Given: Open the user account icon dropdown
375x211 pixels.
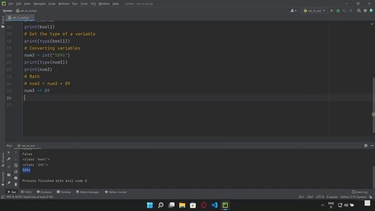Looking at the screenshot, I should (x=293, y=11).
